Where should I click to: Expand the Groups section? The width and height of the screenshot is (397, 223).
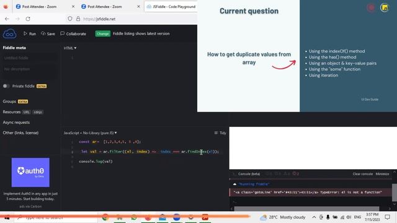click(x=9, y=102)
